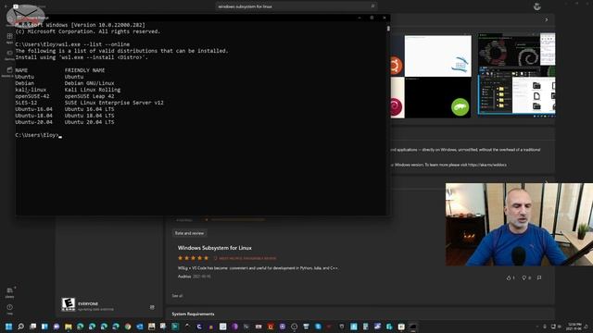Click the 'Ubuntu-16.04' row in terminal

click(65, 109)
